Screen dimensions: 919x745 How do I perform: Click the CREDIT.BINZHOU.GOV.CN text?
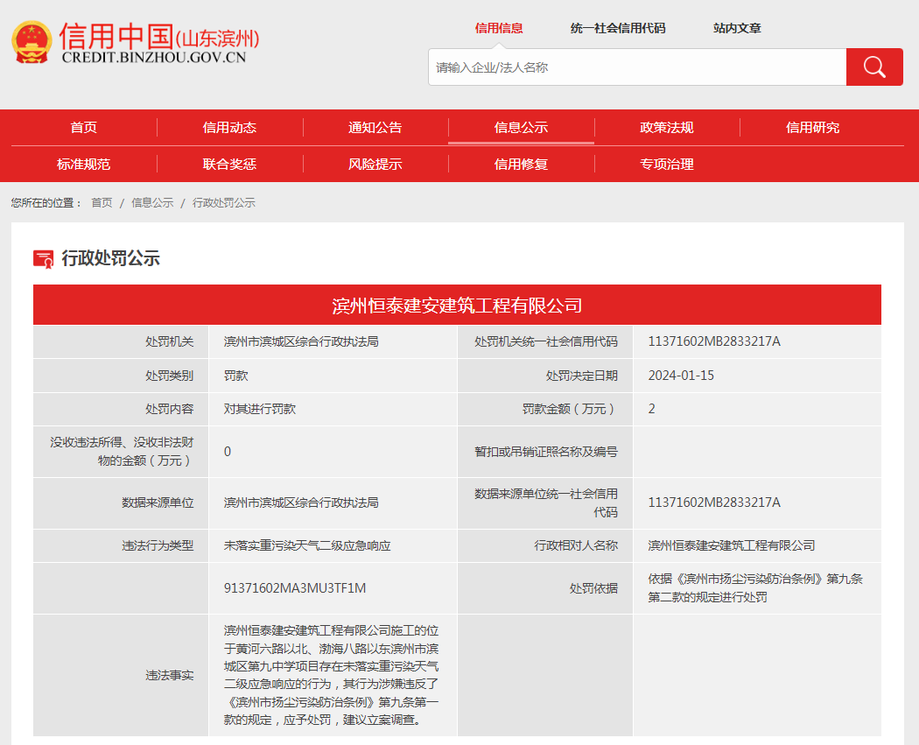click(x=153, y=58)
